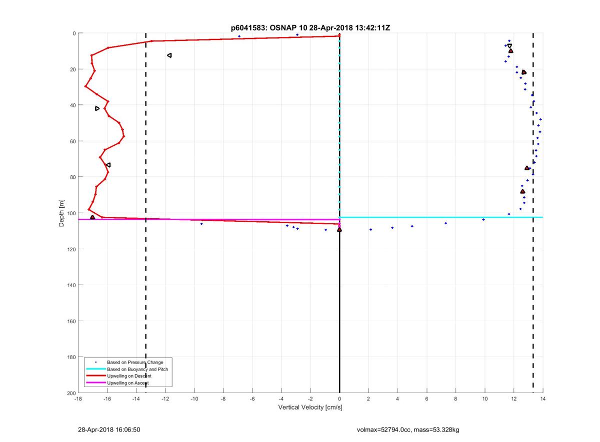
Task: Click legend entry Based on Pressure Change
Action: (x=135, y=362)
